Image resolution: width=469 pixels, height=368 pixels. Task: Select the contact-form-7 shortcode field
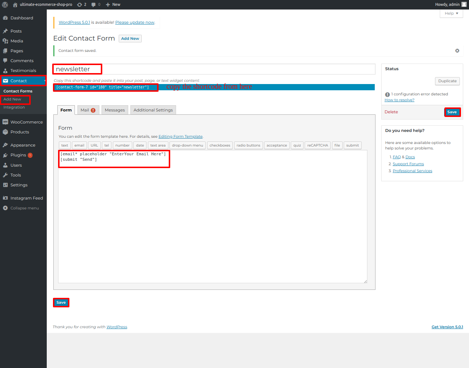point(214,87)
